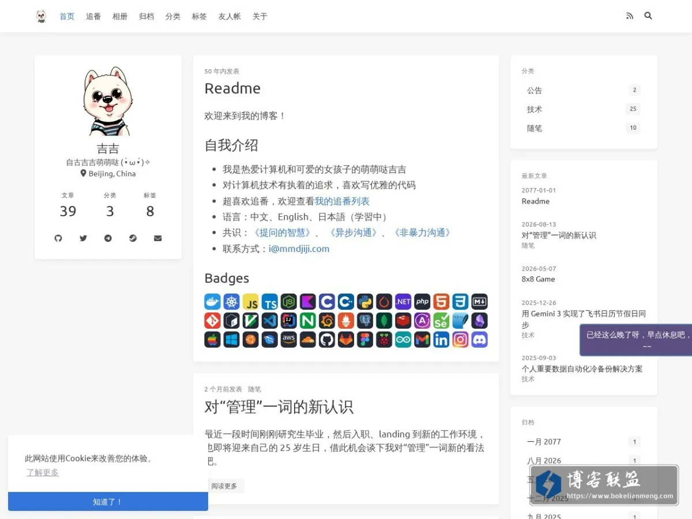Click the MongoDB leaf badge

click(384, 321)
